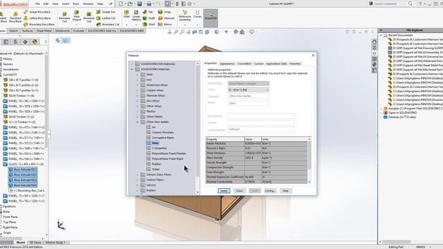Select the Front Plane in feature tree

point(10,216)
